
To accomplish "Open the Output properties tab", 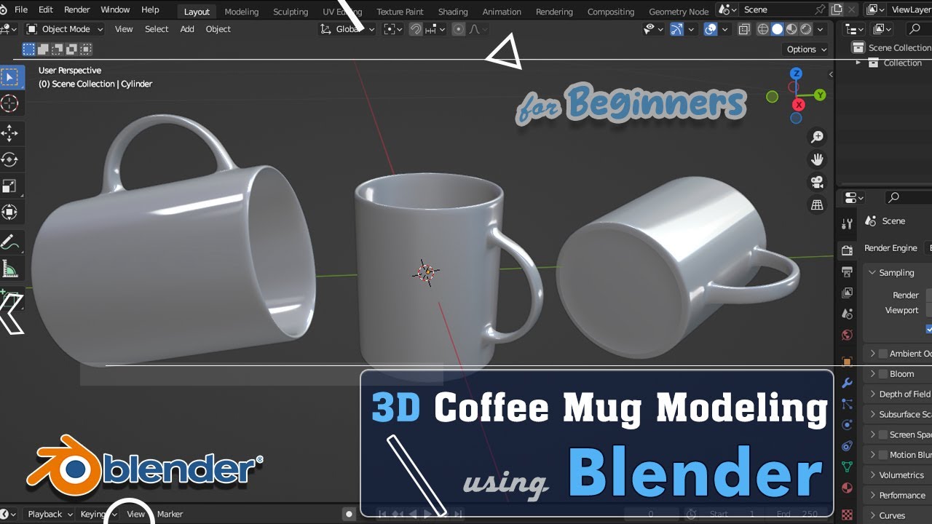I will 847,271.
